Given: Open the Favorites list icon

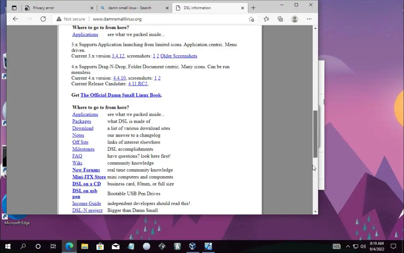Looking at the screenshot, I should point(266,19).
